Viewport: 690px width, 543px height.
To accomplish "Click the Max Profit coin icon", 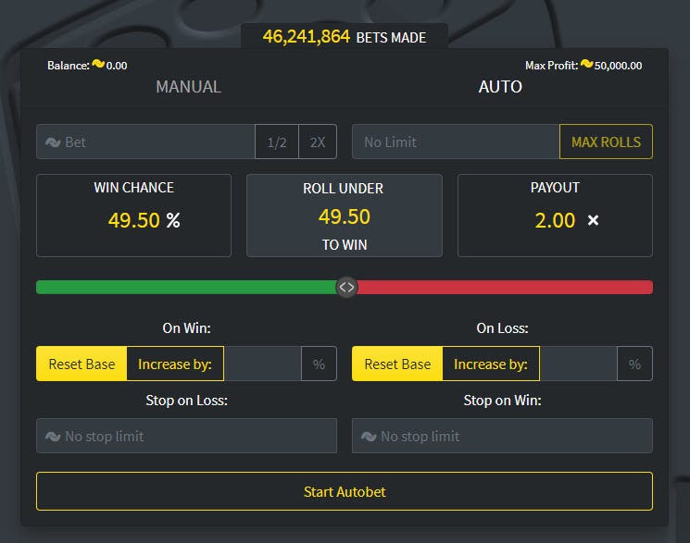I will pos(586,64).
